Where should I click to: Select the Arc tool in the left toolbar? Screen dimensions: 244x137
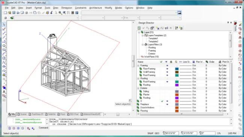[4, 54]
